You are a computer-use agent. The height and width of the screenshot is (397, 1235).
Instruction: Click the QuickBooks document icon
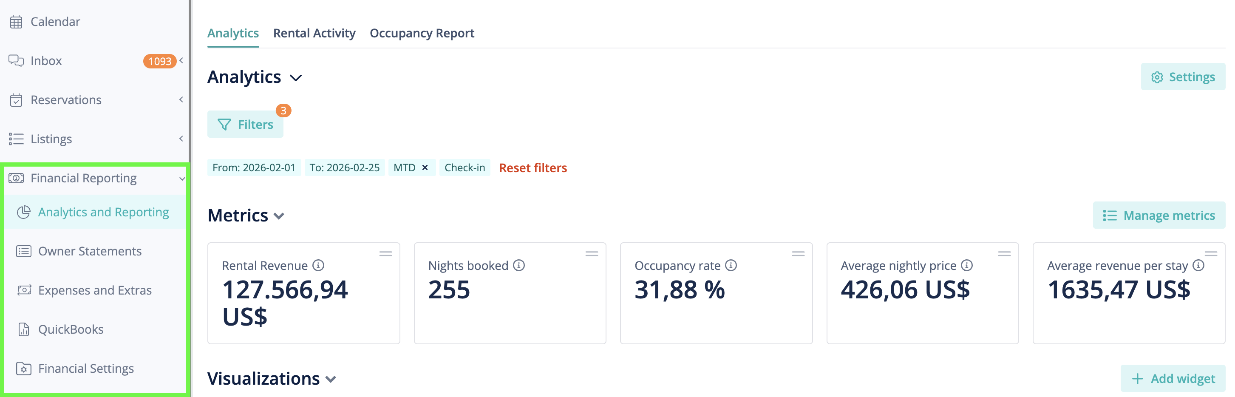(23, 329)
